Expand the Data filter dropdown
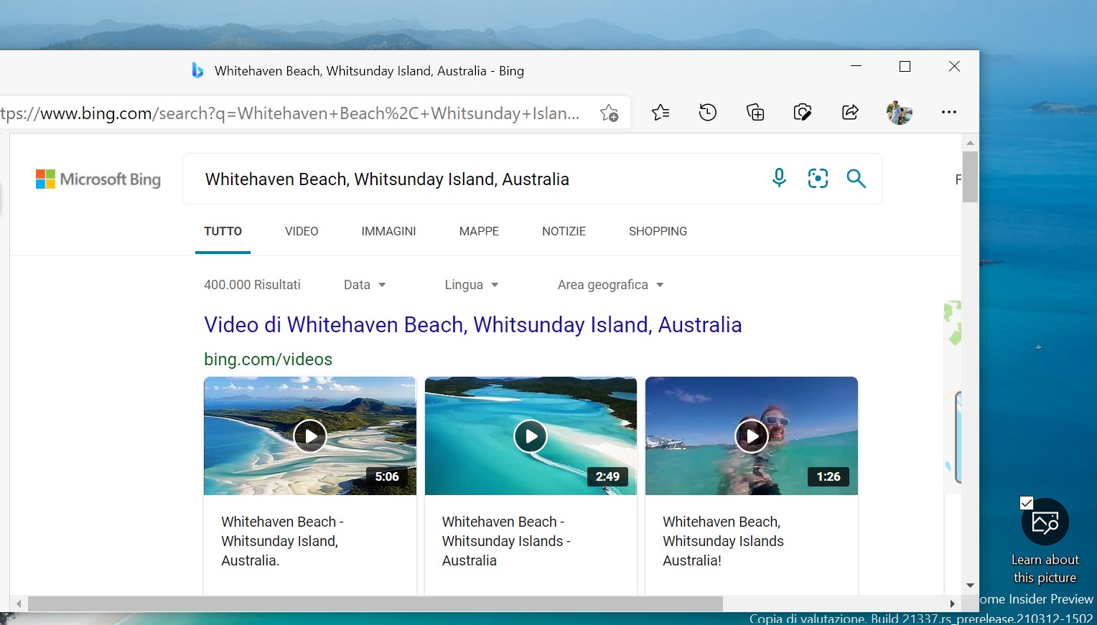Image resolution: width=1097 pixels, height=625 pixels. pos(365,285)
